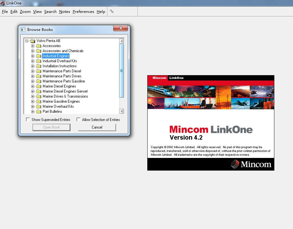Select Industrial Overhaul Kits entry
The height and width of the screenshot is (229, 293).
(60, 61)
